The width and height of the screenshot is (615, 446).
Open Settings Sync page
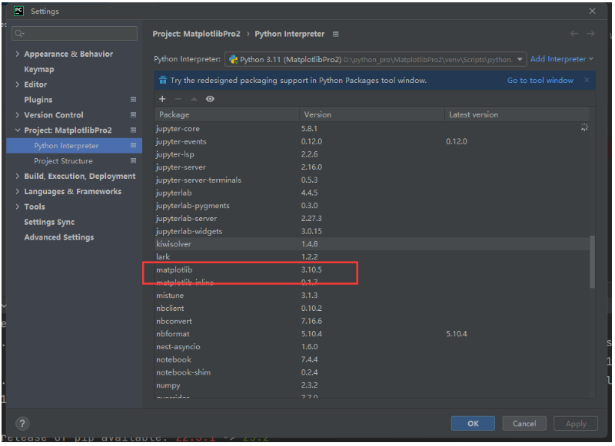(x=49, y=222)
